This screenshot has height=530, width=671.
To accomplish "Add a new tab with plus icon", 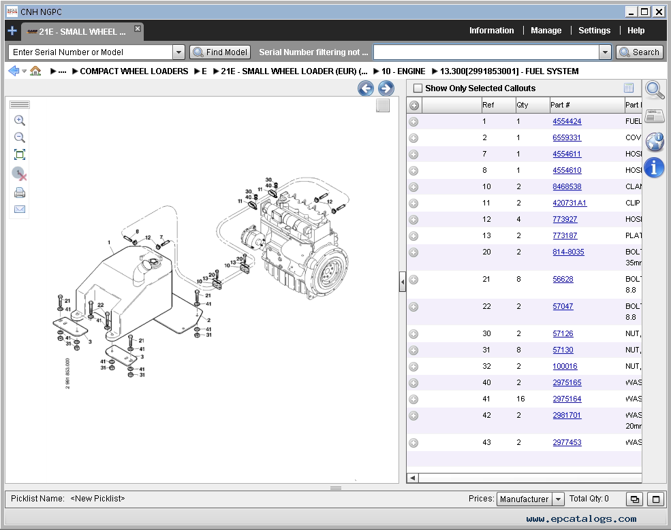I will (x=12, y=31).
